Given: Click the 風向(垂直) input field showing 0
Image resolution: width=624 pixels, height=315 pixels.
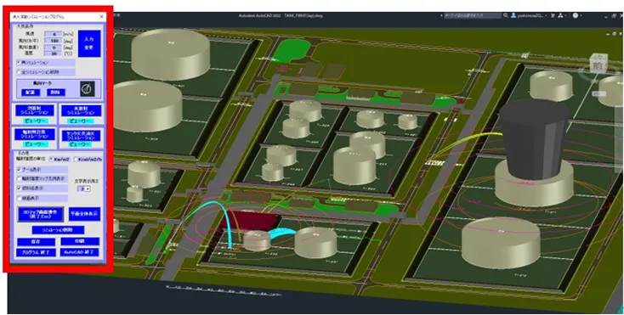Looking at the screenshot, I should pyautogui.click(x=53, y=48).
